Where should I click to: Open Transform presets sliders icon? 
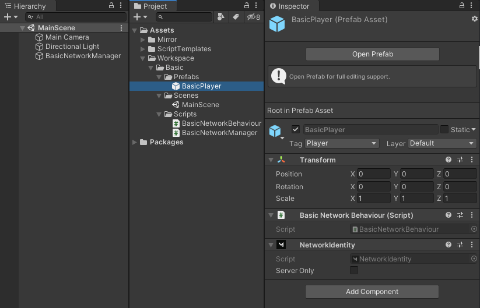tap(460, 160)
